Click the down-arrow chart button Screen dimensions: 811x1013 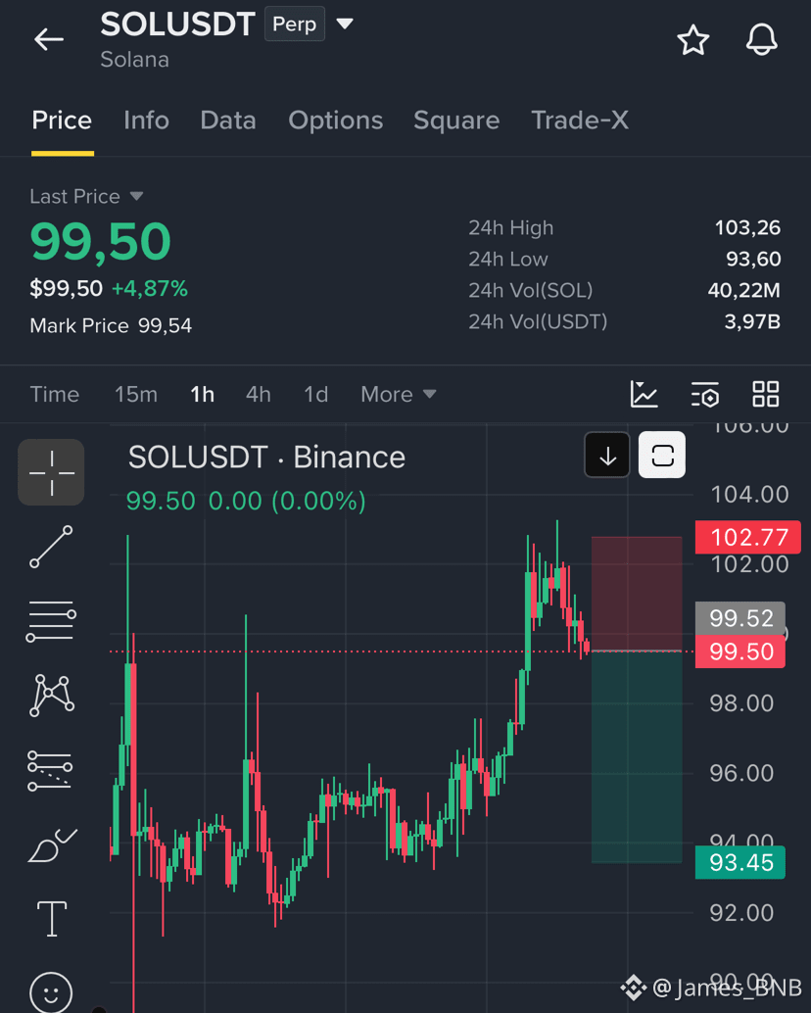tap(607, 456)
